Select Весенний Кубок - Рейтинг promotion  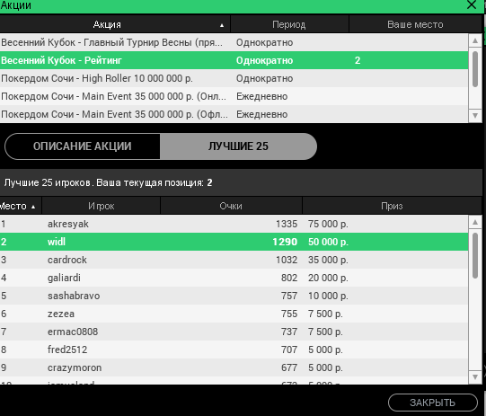(234, 60)
